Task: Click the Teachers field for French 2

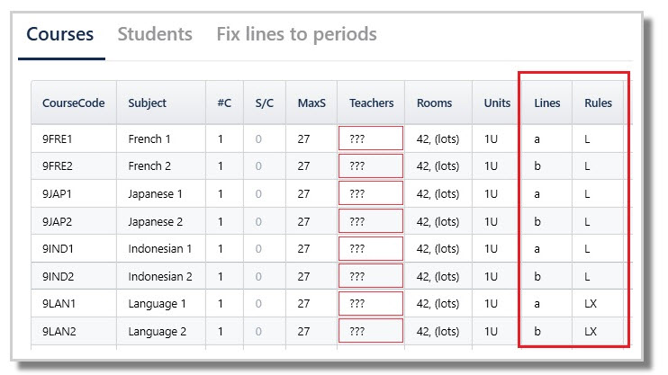Action: click(371, 166)
